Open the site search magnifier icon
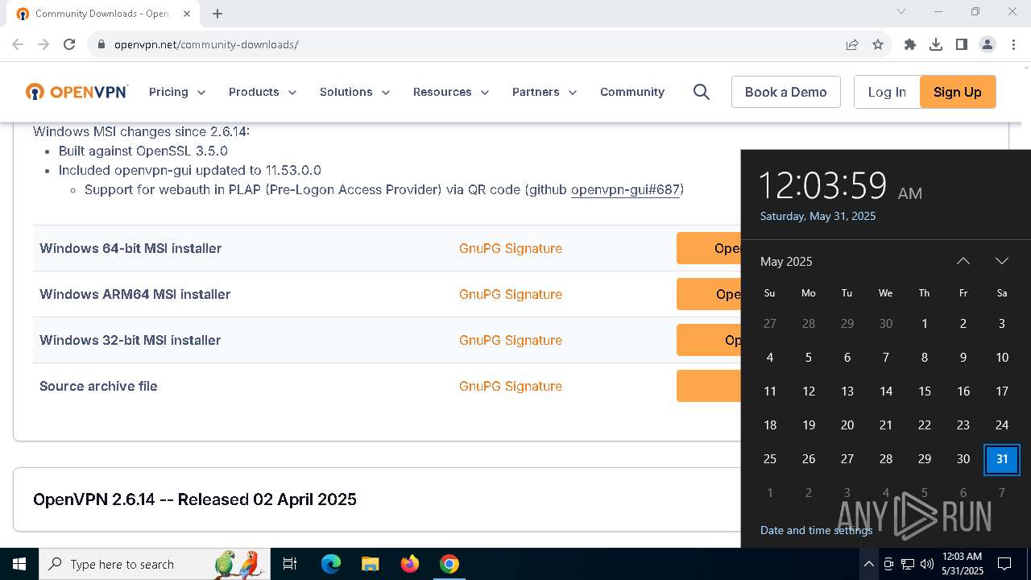Viewport: 1031px width, 580px height. [702, 92]
